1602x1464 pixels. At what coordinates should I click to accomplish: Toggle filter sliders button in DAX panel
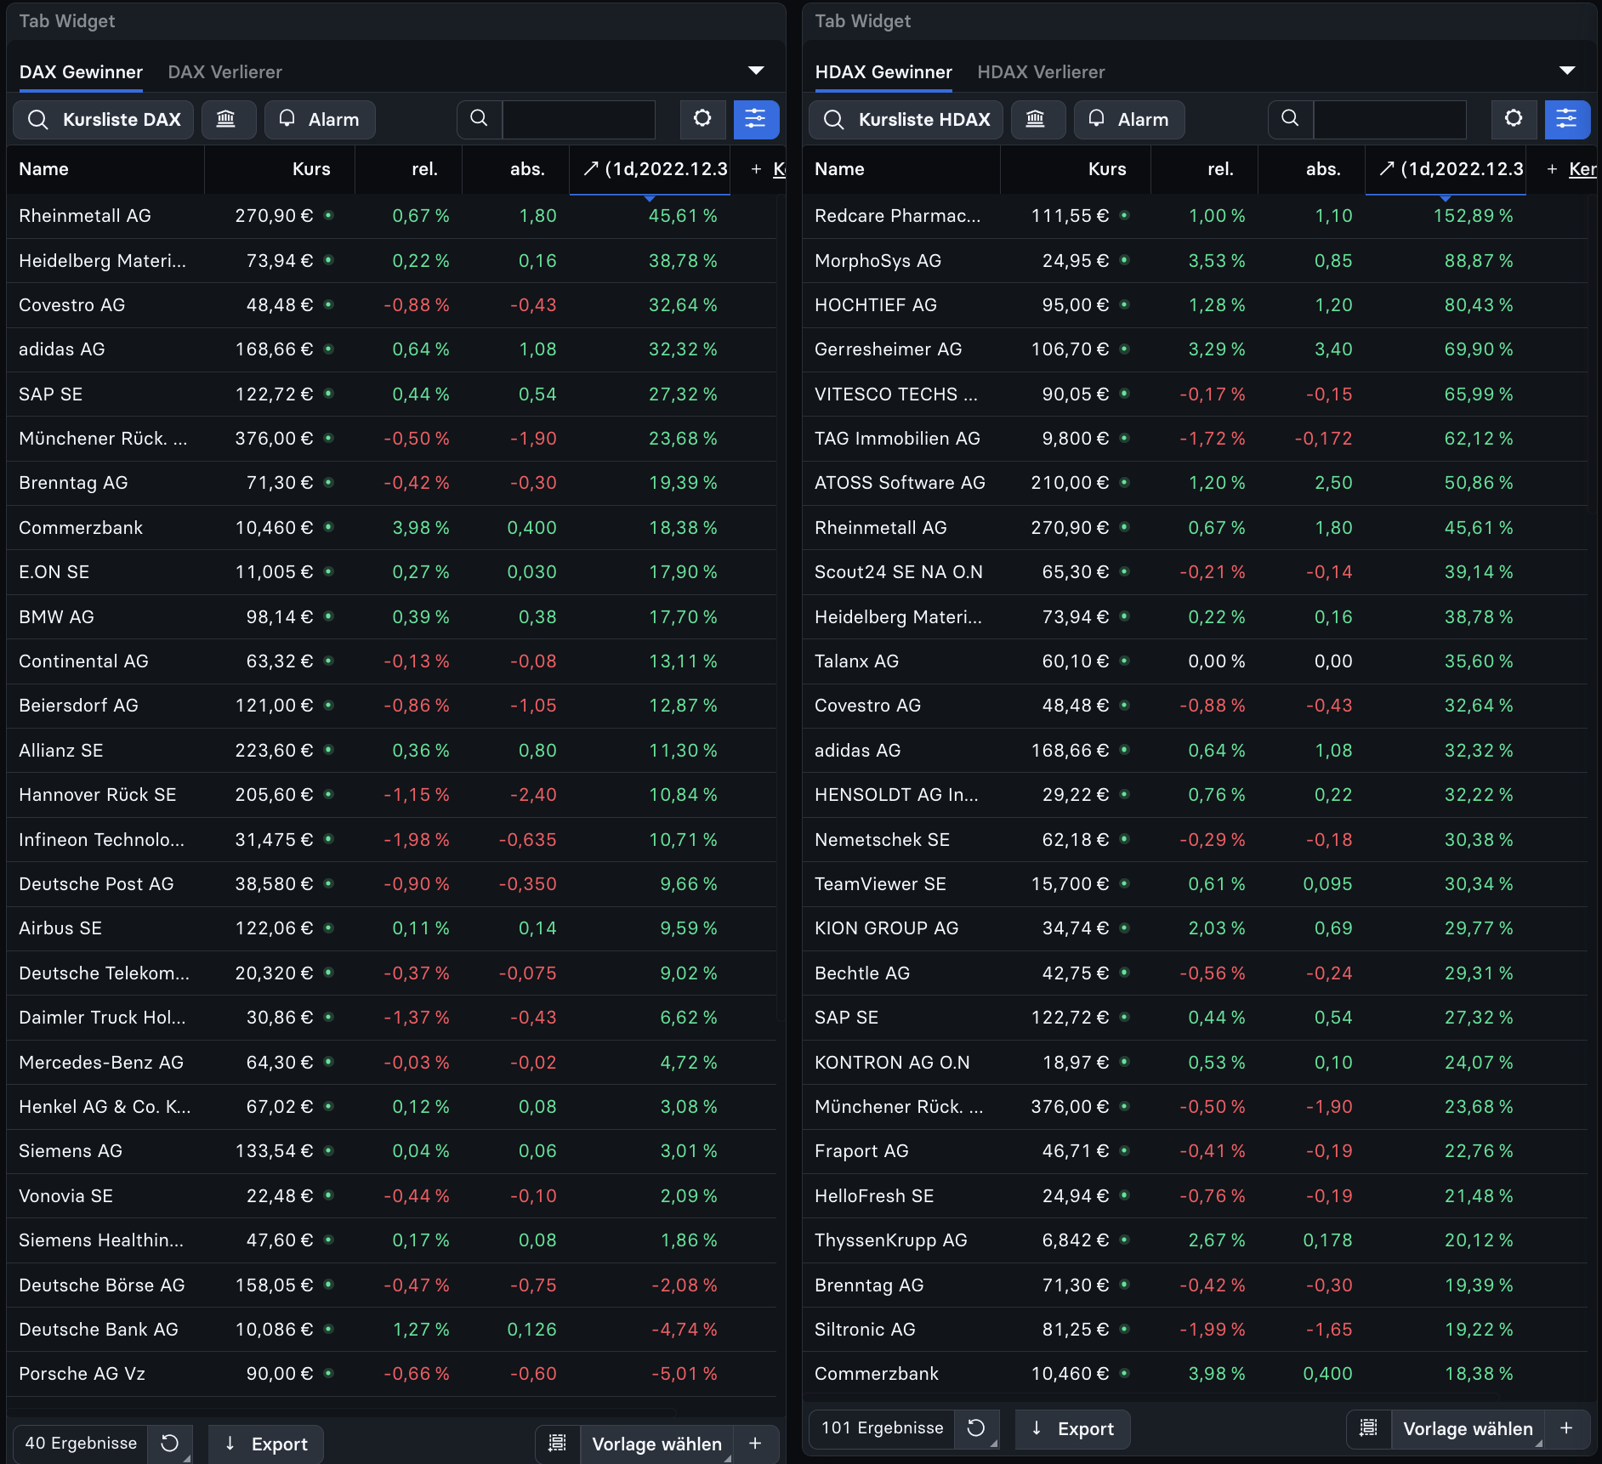point(756,119)
